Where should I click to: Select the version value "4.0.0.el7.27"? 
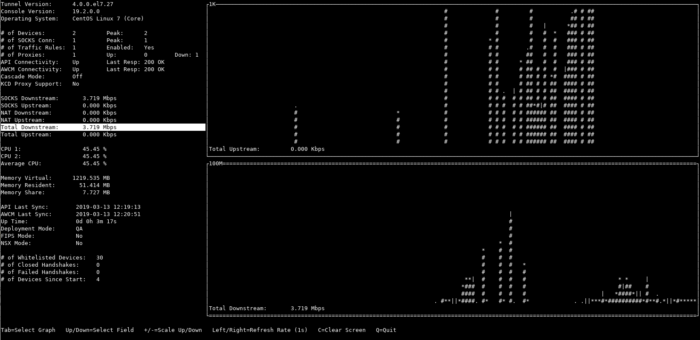tap(93, 4)
